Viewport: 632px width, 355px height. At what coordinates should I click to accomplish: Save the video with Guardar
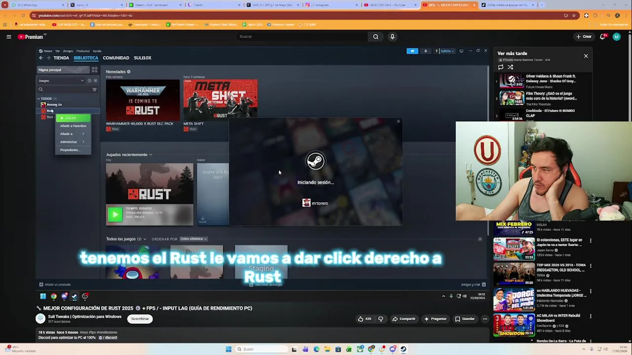[465, 319]
